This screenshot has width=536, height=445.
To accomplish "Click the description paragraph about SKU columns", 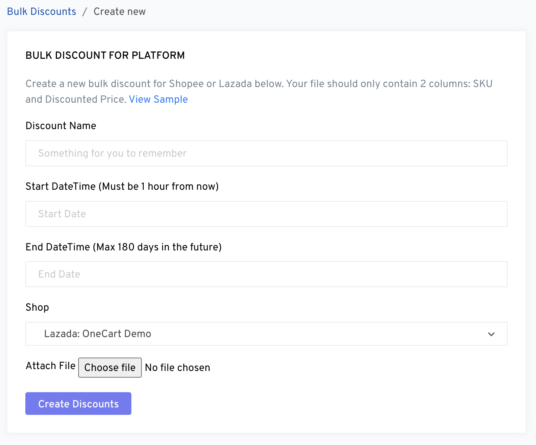I will [259, 84].
